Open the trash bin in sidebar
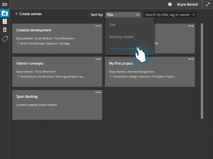Image resolution: width=213 pixels, height=159 pixels. [x=5, y=30]
